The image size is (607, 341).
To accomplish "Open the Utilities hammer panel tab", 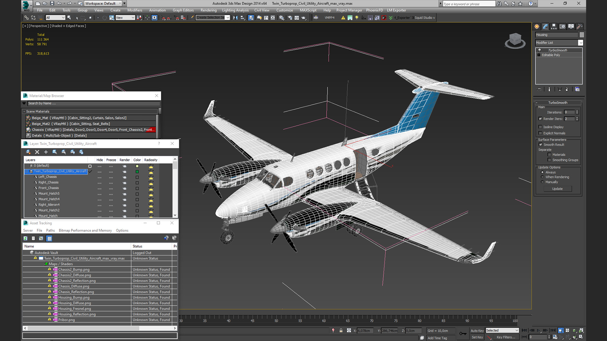I will pos(579,27).
